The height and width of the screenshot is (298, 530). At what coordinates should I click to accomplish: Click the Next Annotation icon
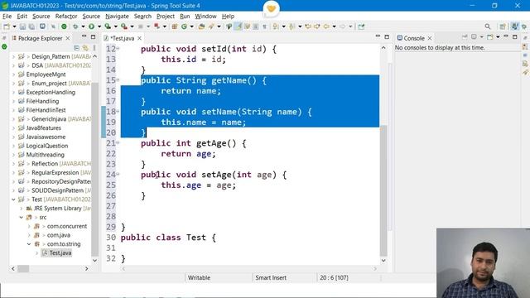[276, 26]
